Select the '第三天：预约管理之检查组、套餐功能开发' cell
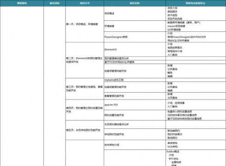Screen dimensions: 226x166 85,89
